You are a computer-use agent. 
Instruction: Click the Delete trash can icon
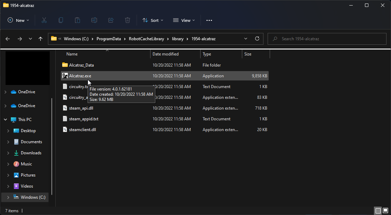[128, 20]
